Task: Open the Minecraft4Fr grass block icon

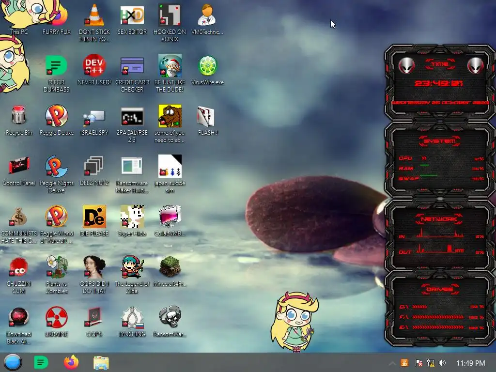Action: 170,267
